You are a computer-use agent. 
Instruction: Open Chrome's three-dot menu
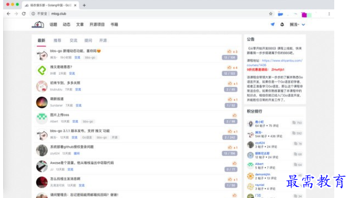pyautogui.click(x=329, y=14)
